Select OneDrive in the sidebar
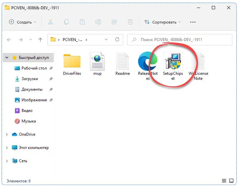Viewport: 240px width, 189px height. [x=24, y=134]
